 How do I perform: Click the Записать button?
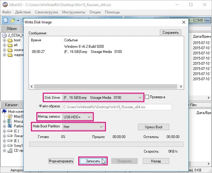[93, 161]
